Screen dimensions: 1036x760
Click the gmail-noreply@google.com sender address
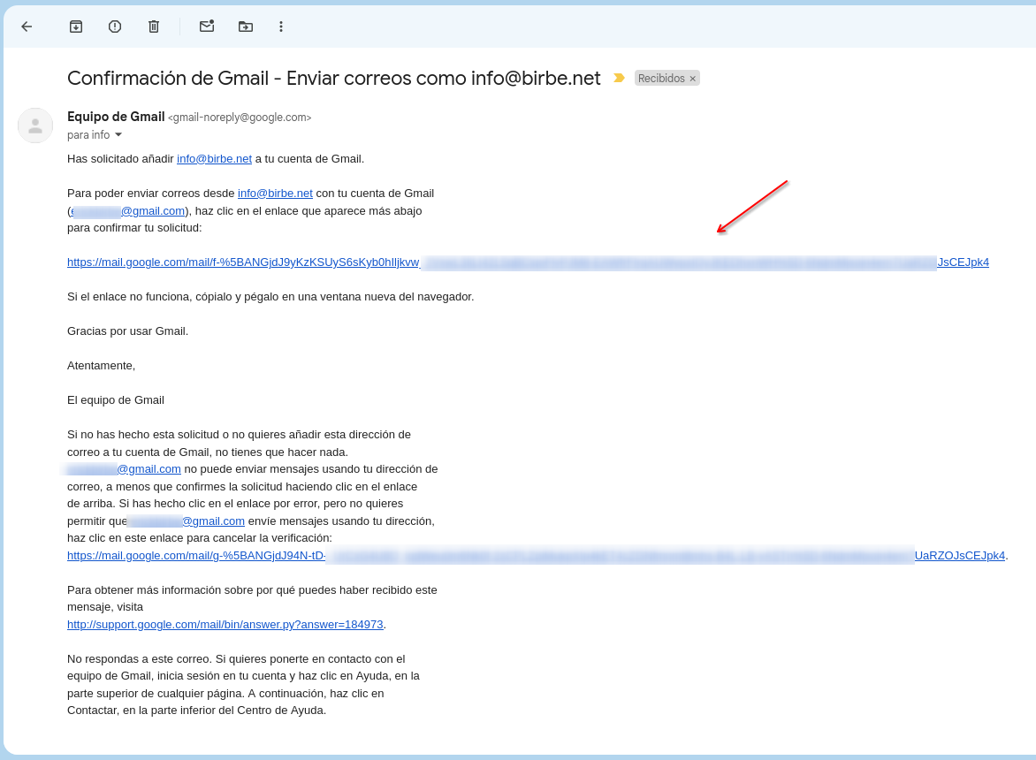pos(240,118)
